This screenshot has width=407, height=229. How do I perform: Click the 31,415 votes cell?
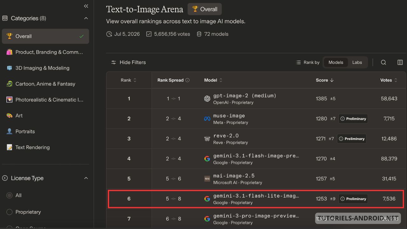(x=389, y=179)
